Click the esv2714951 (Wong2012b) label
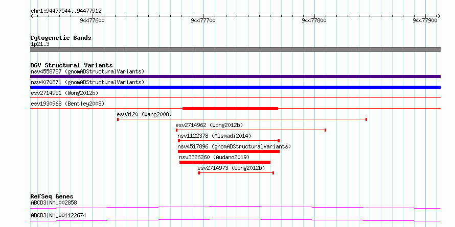The image size is (455, 227). point(64,93)
